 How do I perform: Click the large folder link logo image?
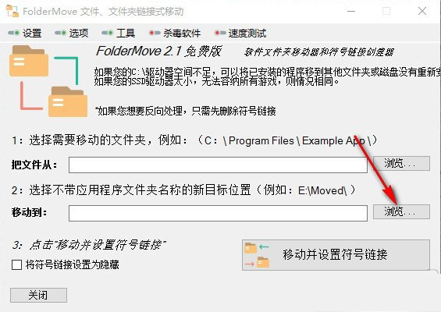(48, 81)
